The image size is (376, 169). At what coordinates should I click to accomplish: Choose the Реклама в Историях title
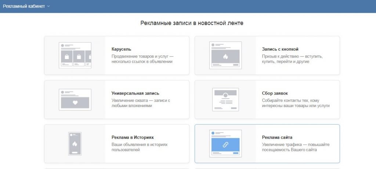[133, 137]
